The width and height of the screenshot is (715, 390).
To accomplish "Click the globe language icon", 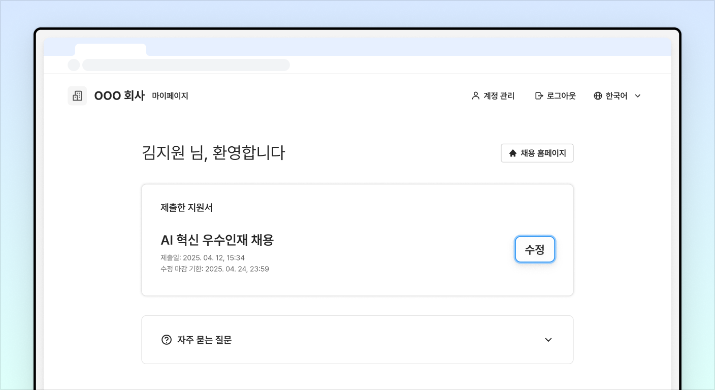I will point(598,95).
